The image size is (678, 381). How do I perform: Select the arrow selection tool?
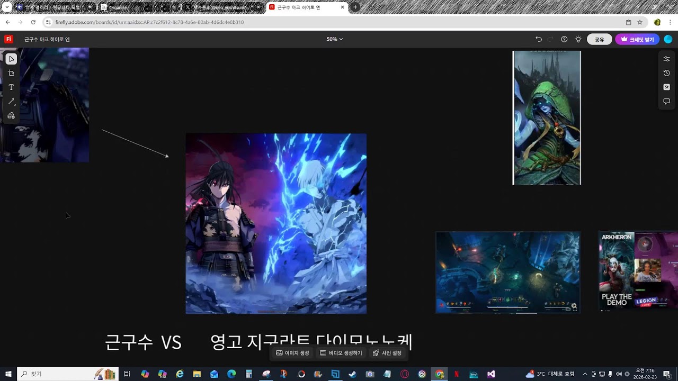(11, 59)
